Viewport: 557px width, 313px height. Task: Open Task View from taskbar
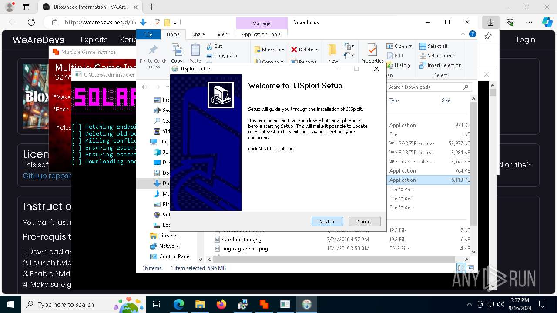[157, 304]
